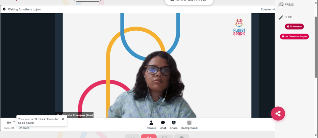
Task: Click the pink share floating button
Action: point(278,114)
